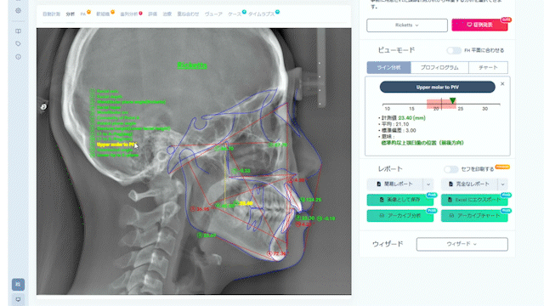Expand the 完全なレポート dropdown arrow
Screen dimensions: 544x306
[x=502, y=184]
